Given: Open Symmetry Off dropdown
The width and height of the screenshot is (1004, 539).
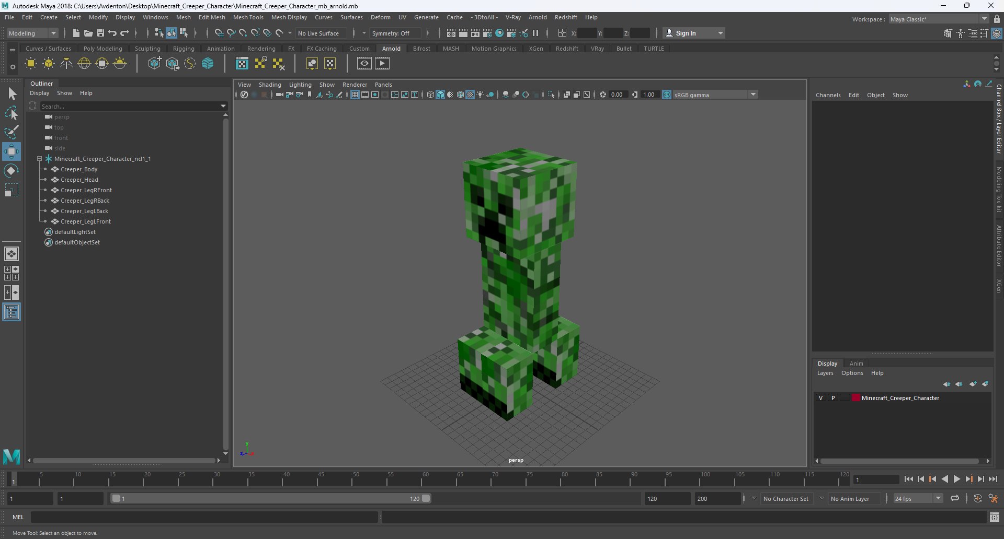Looking at the screenshot, I should pos(395,33).
